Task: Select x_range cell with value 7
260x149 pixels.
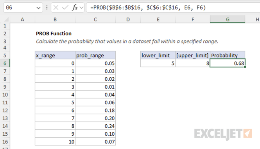Action: 55,118
